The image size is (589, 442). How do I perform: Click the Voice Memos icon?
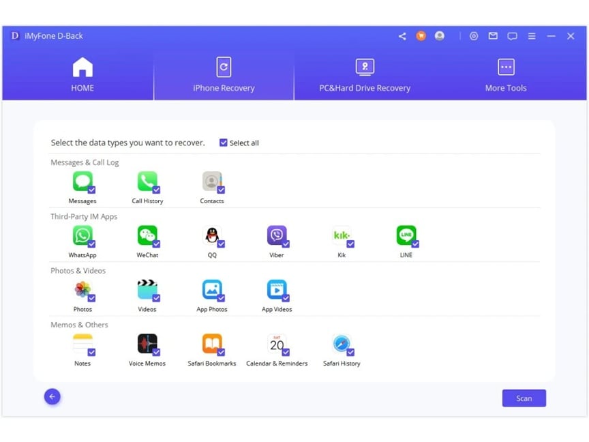click(x=147, y=344)
